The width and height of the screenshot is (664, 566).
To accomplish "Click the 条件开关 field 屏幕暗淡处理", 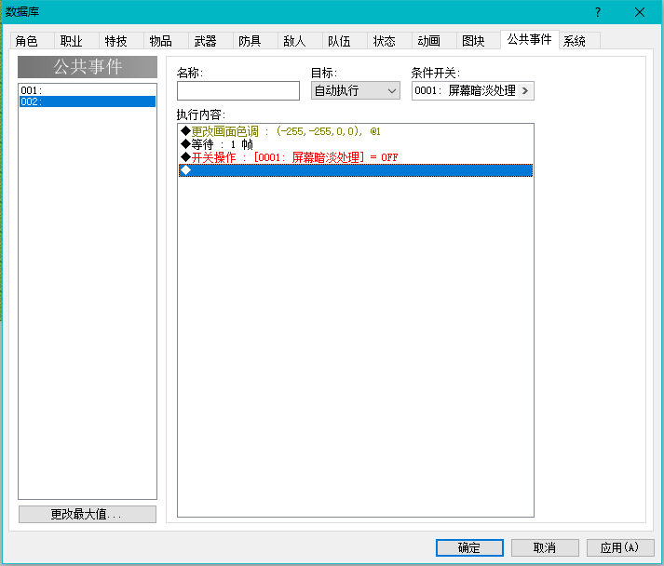I will pyautogui.click(x=472, y=90).
